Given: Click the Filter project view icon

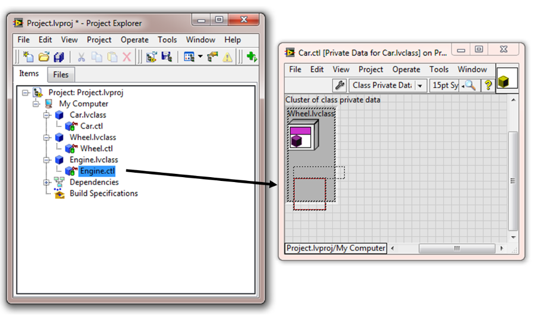Looking at the screenshot, I should coord(189,57).
